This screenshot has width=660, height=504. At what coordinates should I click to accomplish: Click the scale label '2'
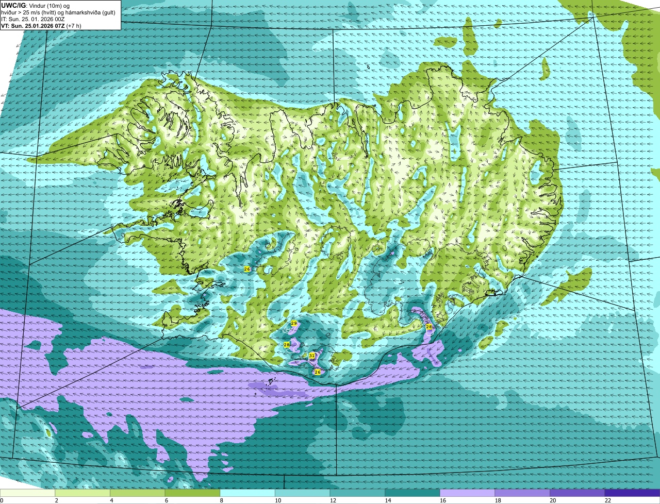56,500
